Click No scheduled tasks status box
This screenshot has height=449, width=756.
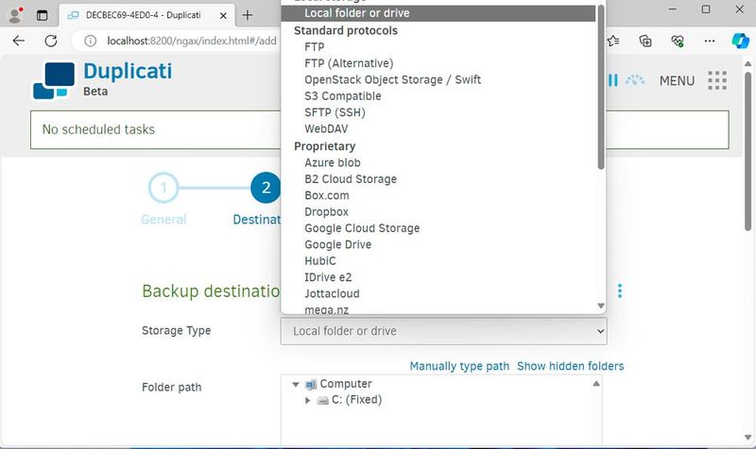(x=380, y=129)
